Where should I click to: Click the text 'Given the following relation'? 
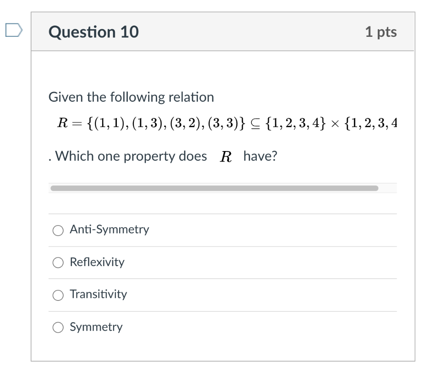coord(131,97)
